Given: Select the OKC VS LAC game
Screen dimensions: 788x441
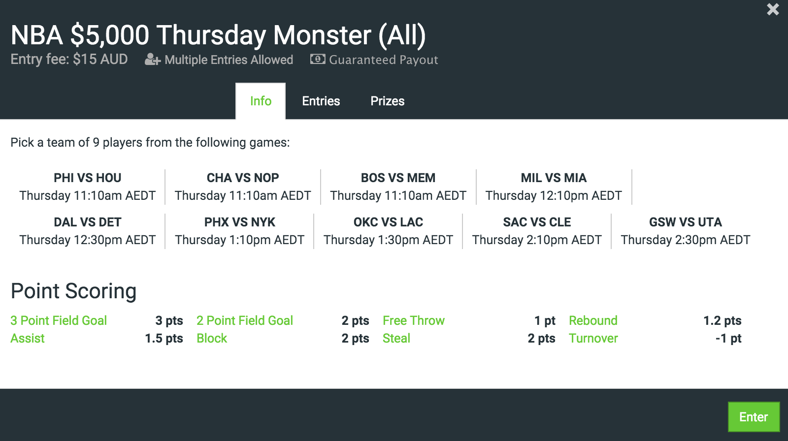Looking at the screenshot, I should tap(389, 231).
